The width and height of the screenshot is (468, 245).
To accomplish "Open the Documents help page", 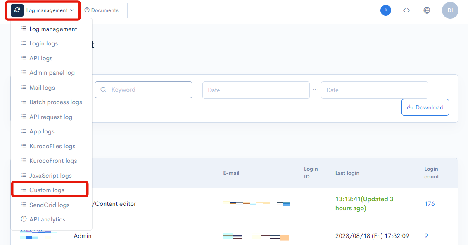I will click(x=101, y=10).
